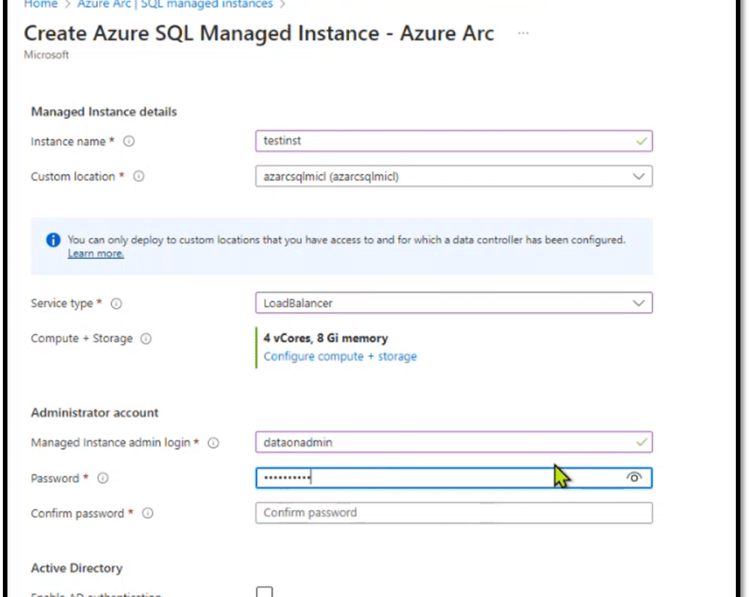Screen dimensions: 750x597
Task: Go to Home breadcrumb
Action: [x=40, y=4]
